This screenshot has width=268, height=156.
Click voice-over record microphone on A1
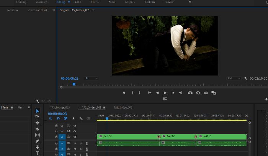click(x=87, y=143)
